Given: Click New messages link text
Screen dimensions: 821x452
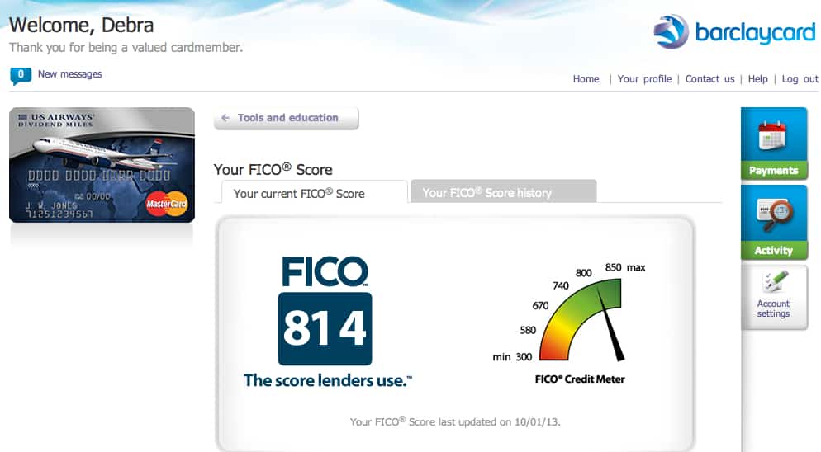Looking at the screenshot, I should click(69, 74).
